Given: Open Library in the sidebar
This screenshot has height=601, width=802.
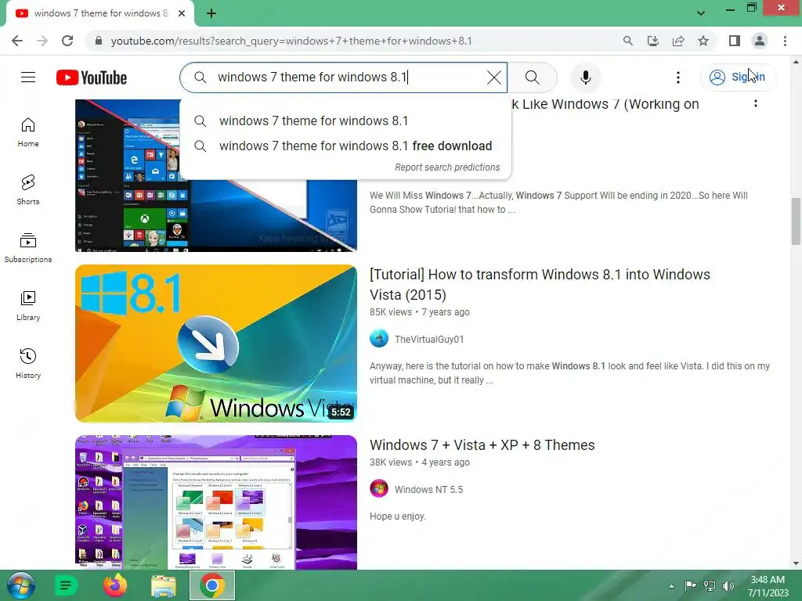Looking at the screenshot, I should pos(28,306).
